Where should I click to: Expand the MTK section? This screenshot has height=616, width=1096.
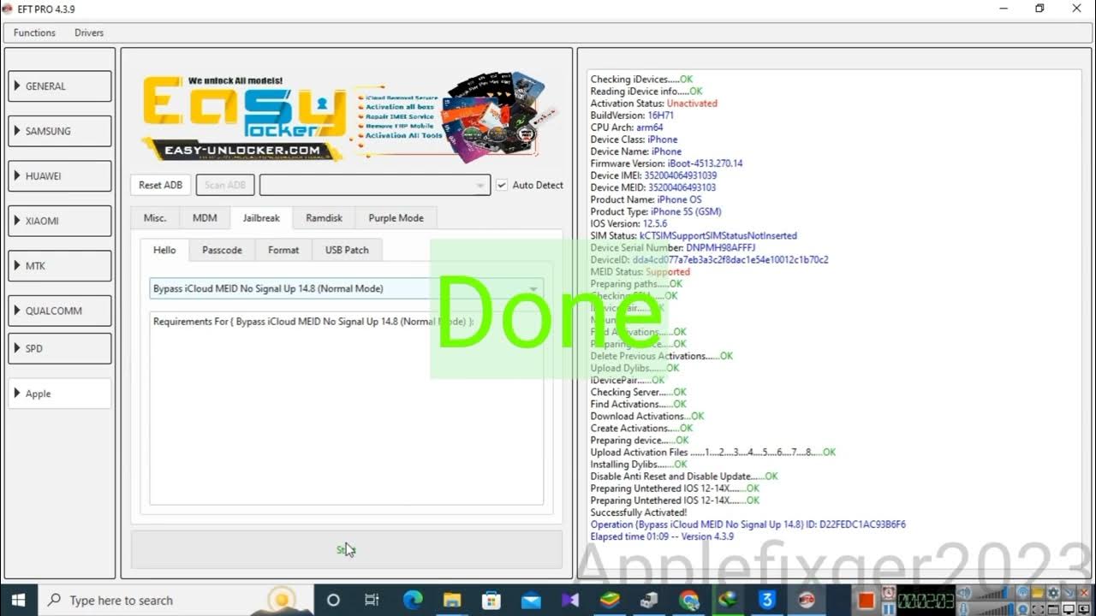pyautogui.click(x=60, y=265)
